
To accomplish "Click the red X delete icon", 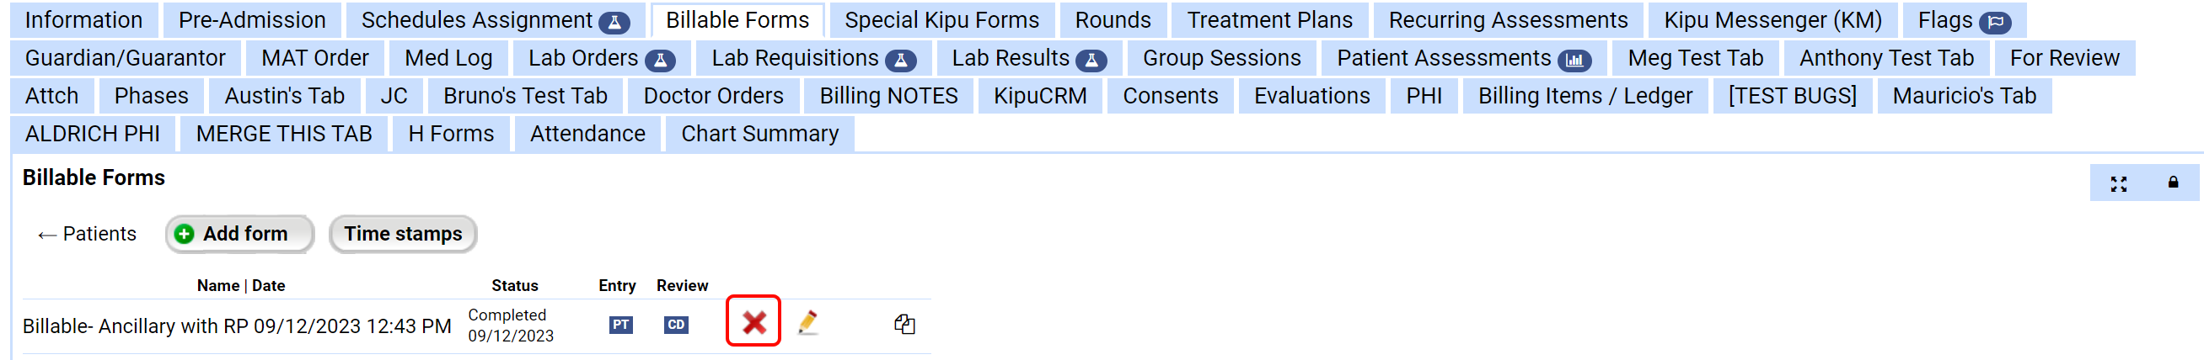I will click(x=753, y=321).
